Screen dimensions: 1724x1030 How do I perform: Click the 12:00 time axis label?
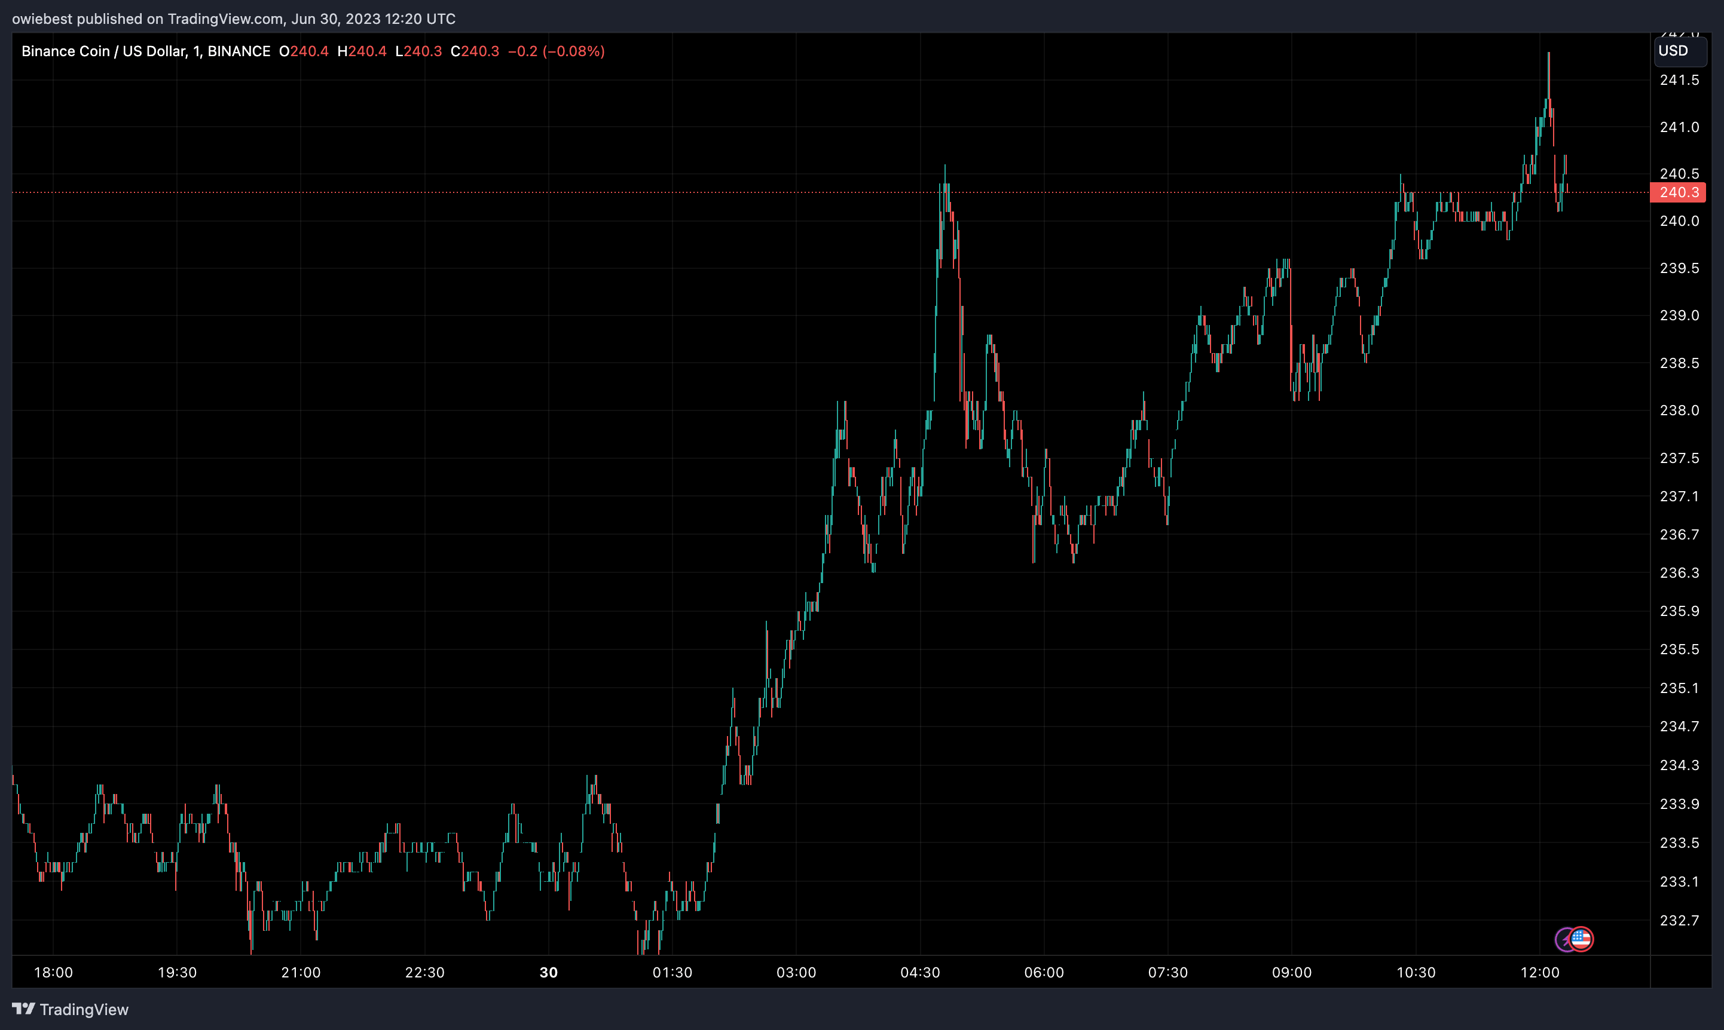(x=1540, y=973)
